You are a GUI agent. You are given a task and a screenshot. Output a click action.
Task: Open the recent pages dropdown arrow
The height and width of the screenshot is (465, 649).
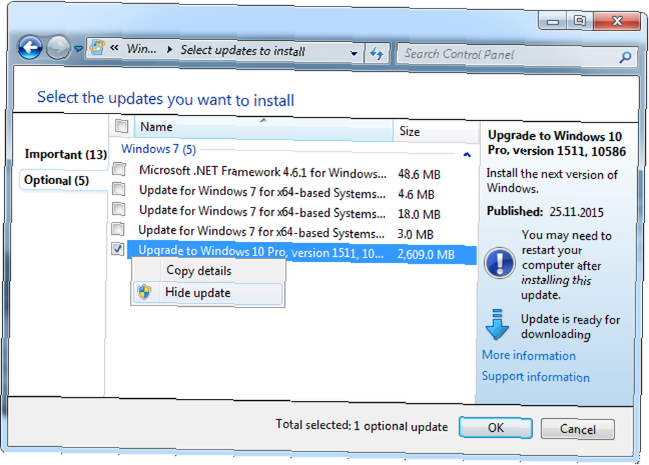[79, 49]
